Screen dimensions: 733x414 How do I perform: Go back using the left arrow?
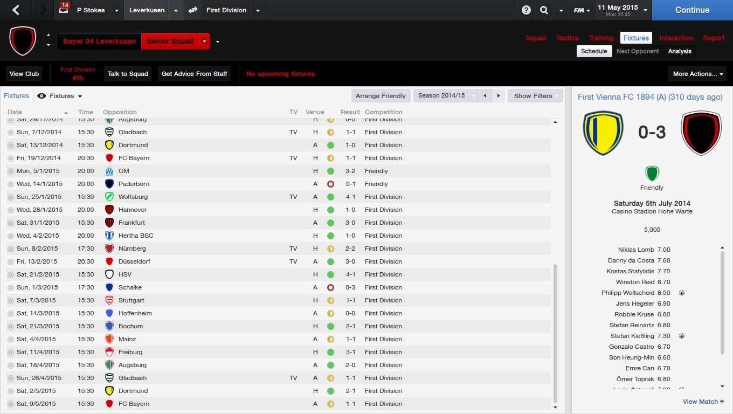[16, 10]
